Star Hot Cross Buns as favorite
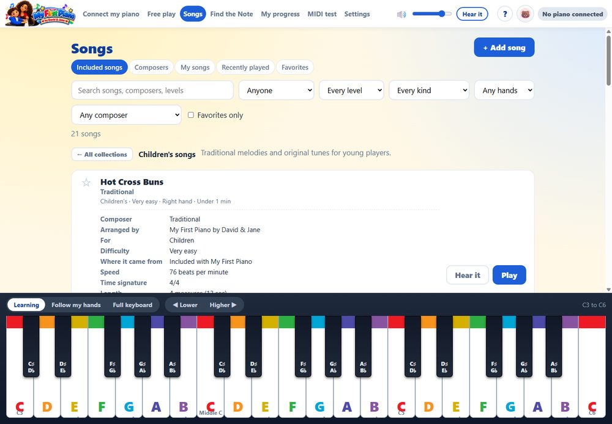 pyautogui.click(x=86, y=183)
